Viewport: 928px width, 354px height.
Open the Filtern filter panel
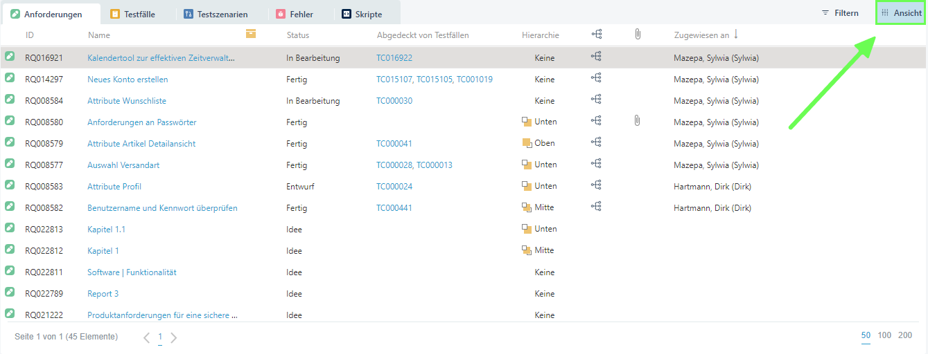840,13
